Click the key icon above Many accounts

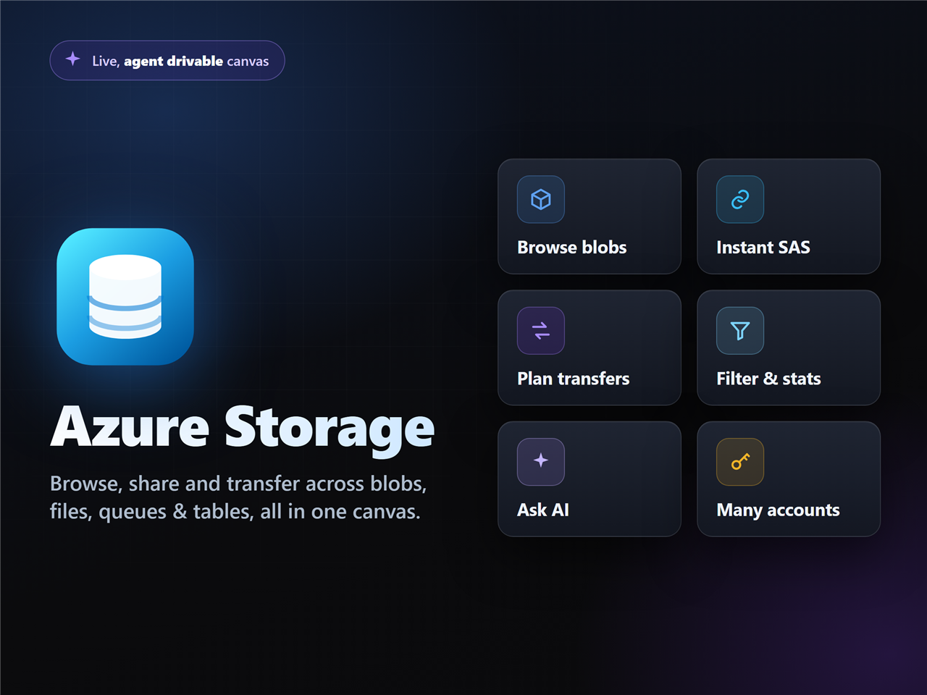(740, 462)
